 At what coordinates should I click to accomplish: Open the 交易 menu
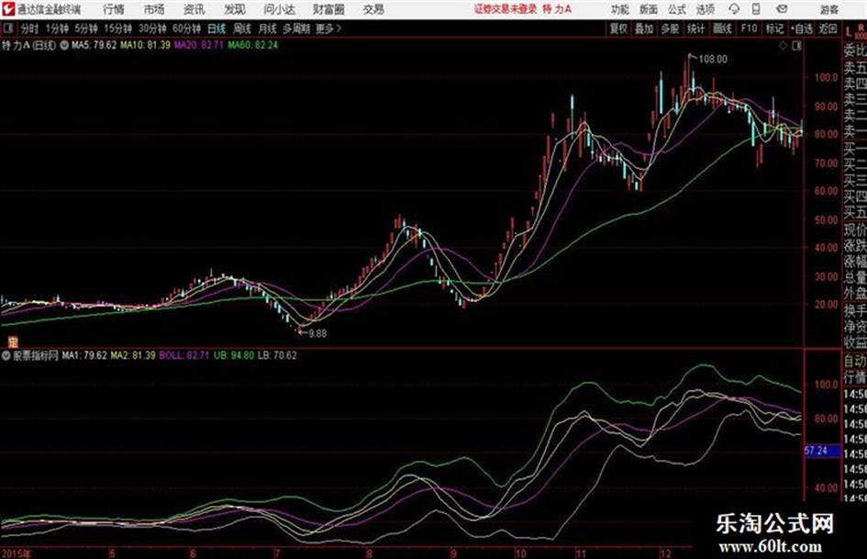[x=373, y=9]
